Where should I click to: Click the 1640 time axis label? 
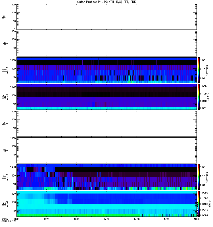pos(76,219)
